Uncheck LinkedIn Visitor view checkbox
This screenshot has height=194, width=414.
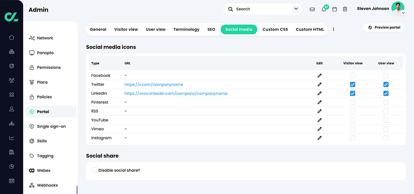[353, 93]
